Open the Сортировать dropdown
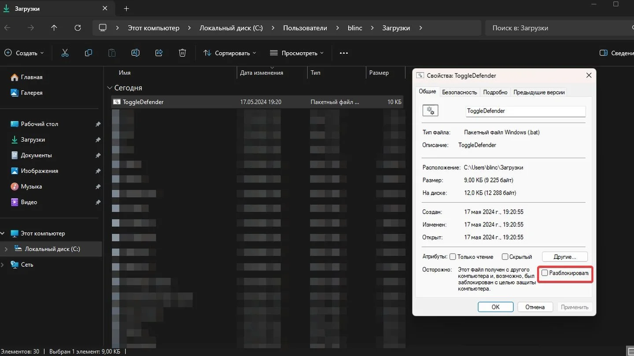The width and height of the screenshot is (634, 356). pyautogui.click(x=229, y=53)
